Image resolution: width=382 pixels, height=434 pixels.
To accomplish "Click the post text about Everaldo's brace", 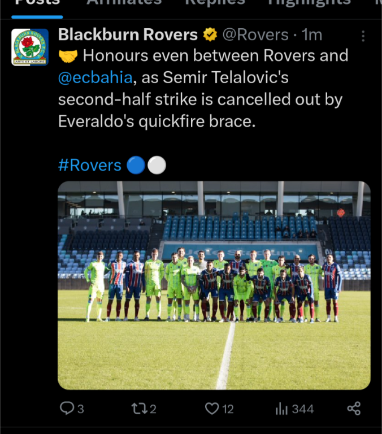I will (203, 88).
